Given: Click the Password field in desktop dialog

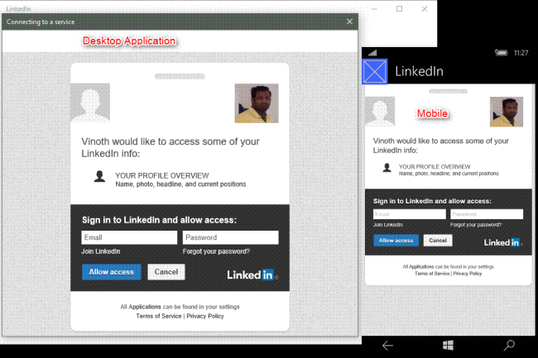Looking at the screenshot, I should [231, 237].
